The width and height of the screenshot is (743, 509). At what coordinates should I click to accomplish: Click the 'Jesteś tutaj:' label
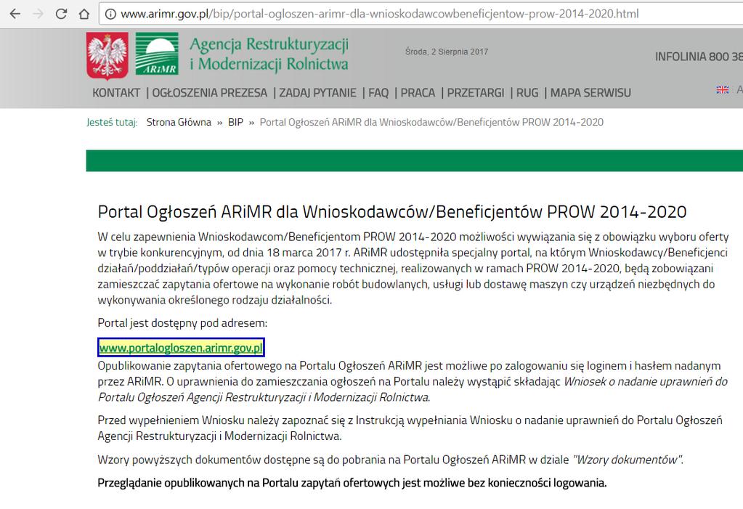click(112, 122)
